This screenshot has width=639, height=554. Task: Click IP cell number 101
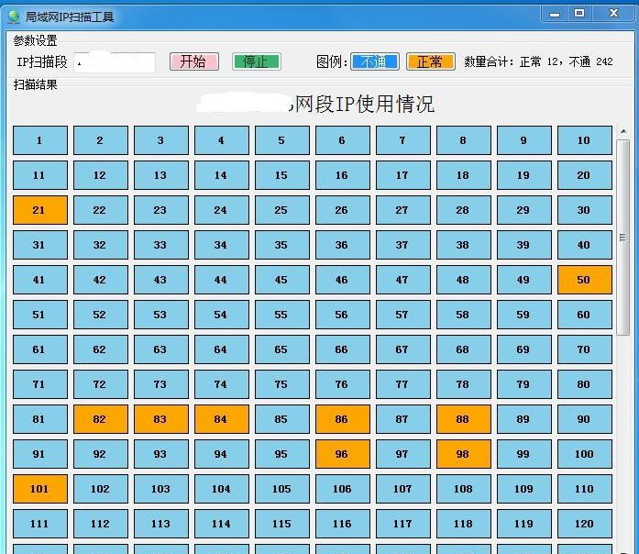click(39, 489)
